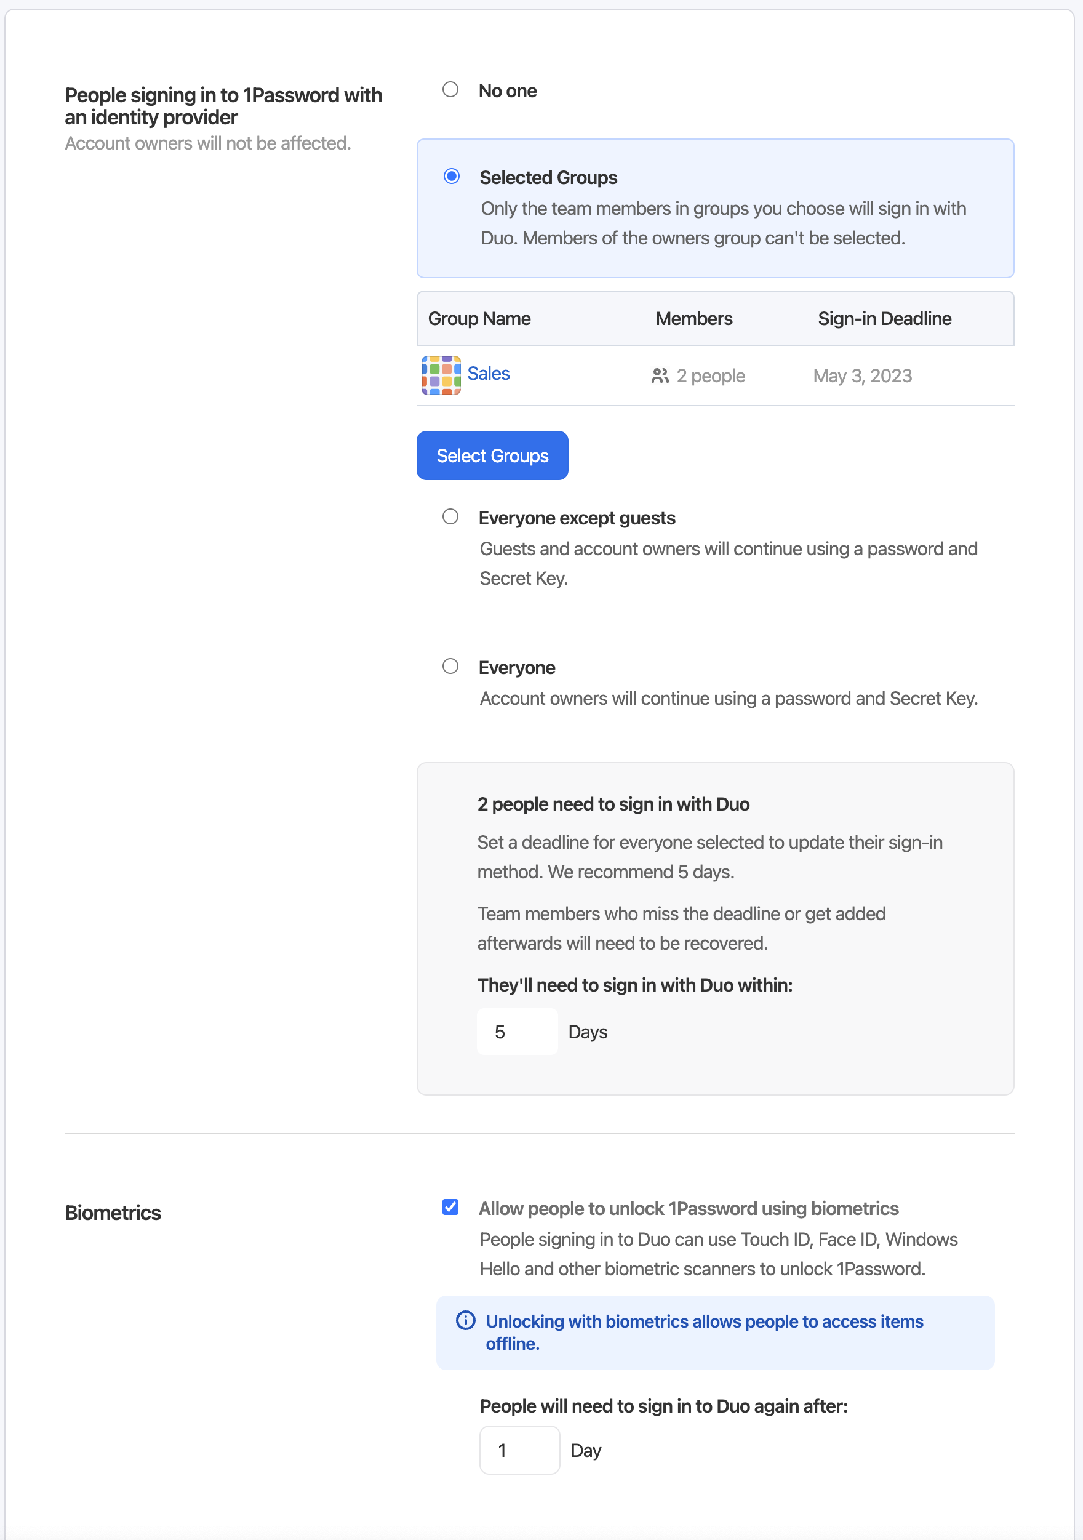Click the Members column header
The height and width of the screenshot is (1540, 1083).
(693, 318)
